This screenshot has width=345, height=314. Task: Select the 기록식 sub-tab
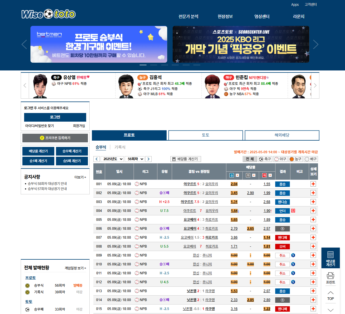[x=120, y=147]
